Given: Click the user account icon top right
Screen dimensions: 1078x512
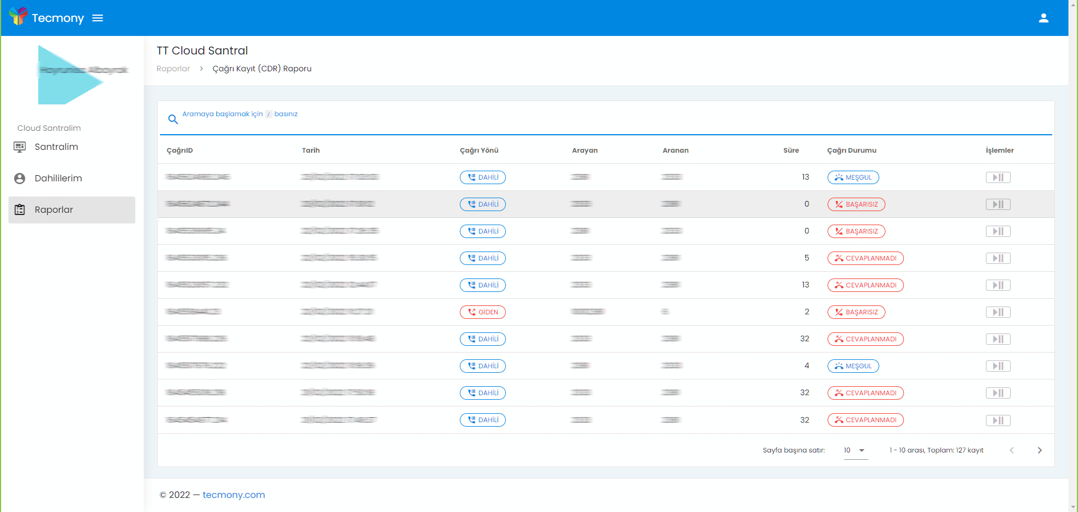Looking at the screenshot, I should pyautogui.click(x=1044, y=17).
